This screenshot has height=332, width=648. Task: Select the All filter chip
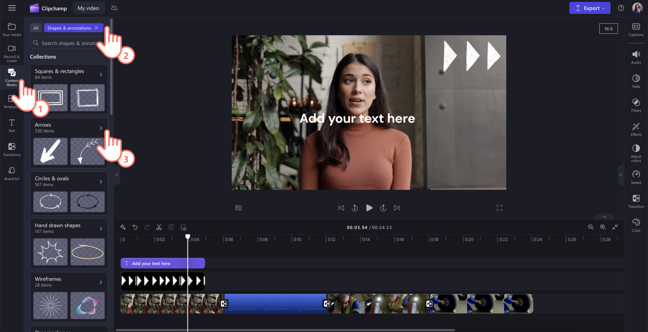coord(36,28)
